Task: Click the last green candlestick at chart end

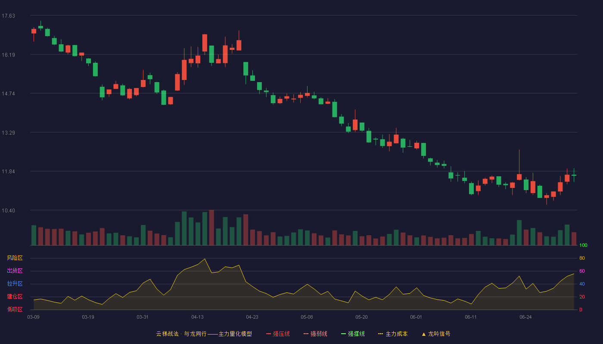Action: 574,175
